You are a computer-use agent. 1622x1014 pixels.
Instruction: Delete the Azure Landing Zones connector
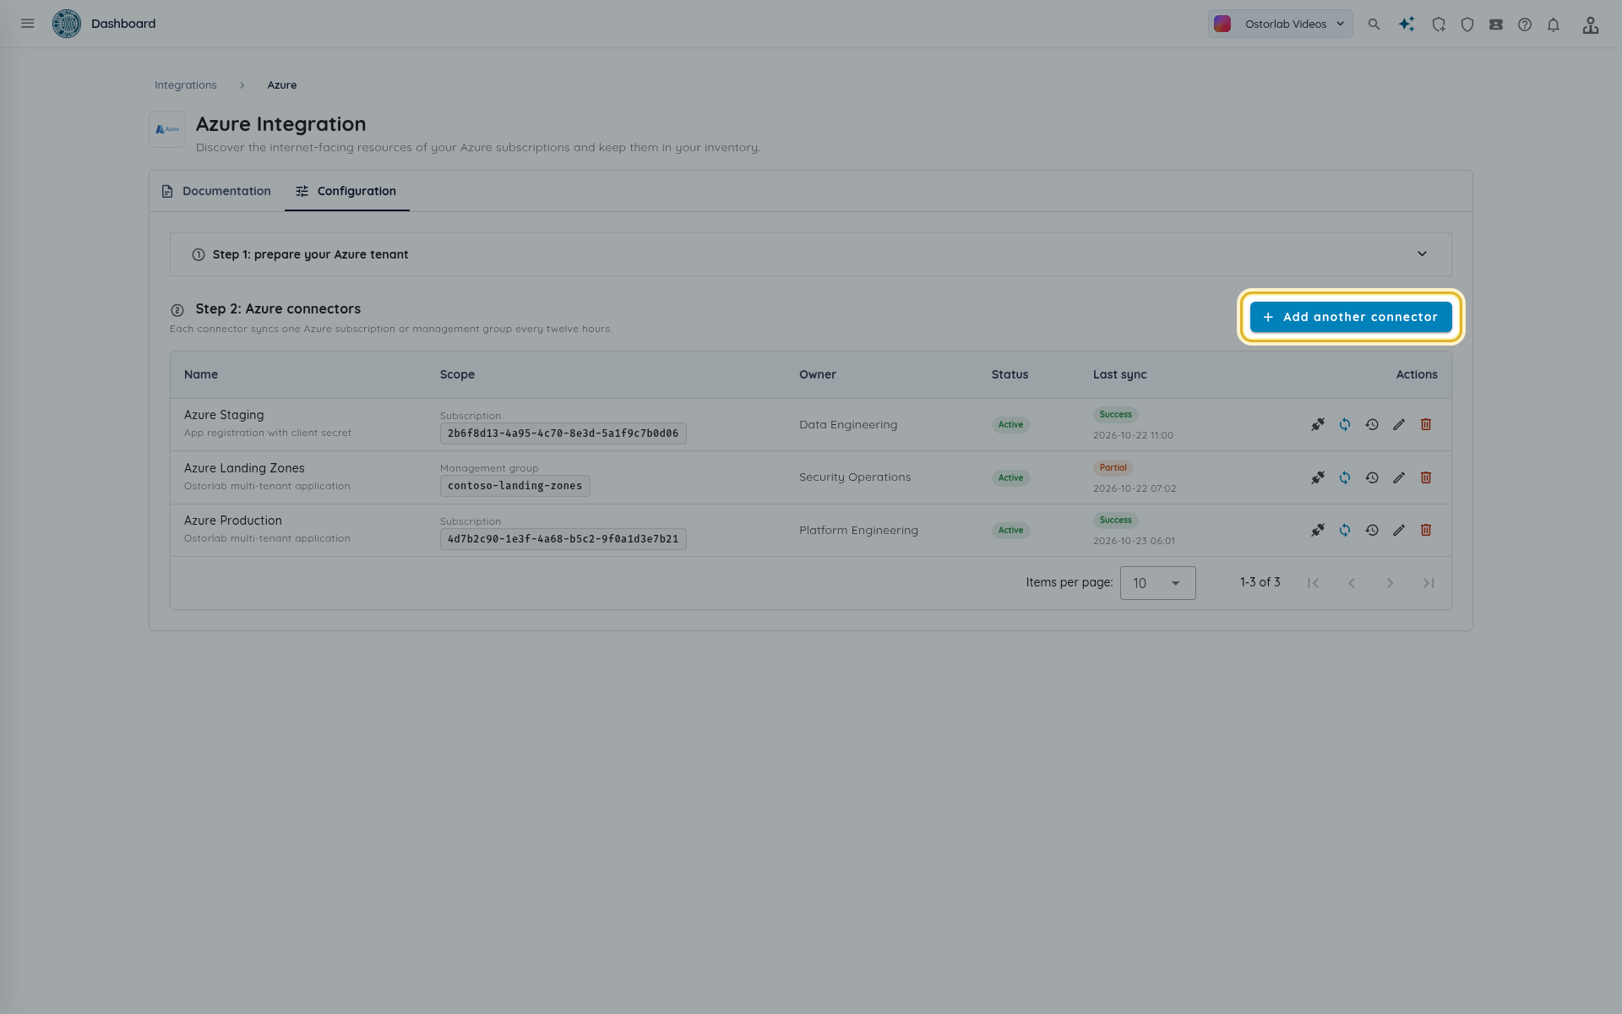(x=1426, y=478)
